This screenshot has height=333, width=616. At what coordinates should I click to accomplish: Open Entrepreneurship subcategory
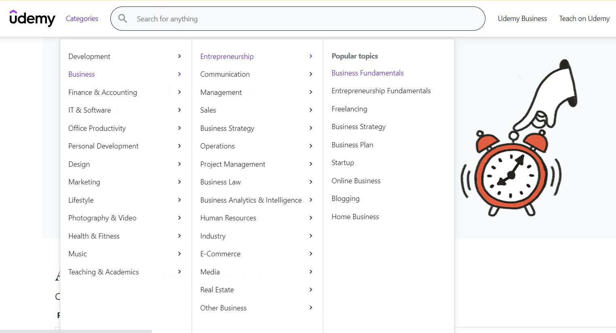pos(227,57)
